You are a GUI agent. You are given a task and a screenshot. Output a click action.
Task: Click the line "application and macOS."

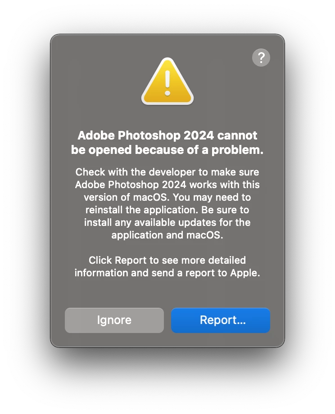(167, 235)
